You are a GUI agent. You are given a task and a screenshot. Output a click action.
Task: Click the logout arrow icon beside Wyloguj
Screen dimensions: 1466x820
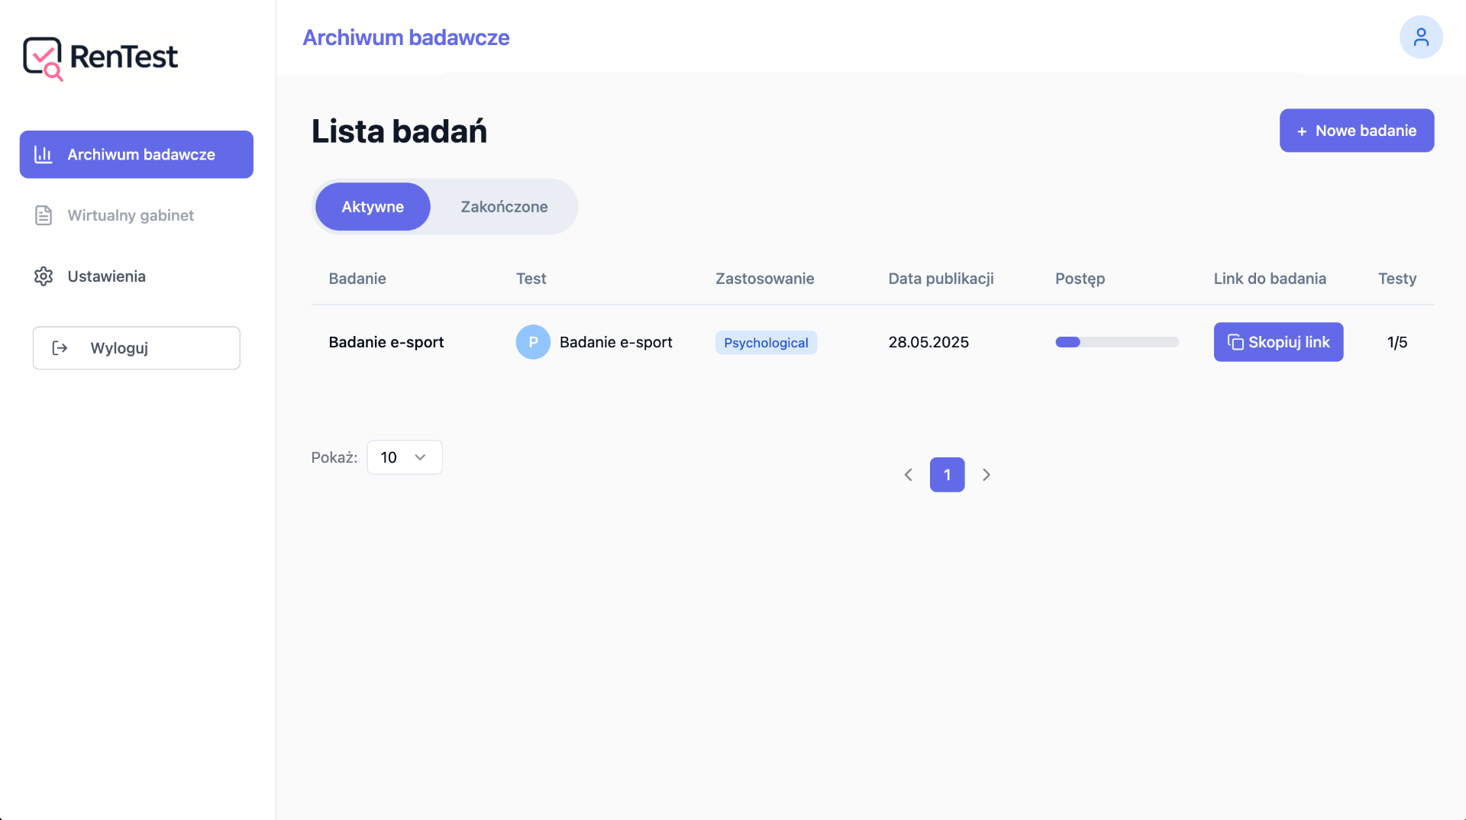[x=60, y=348]
